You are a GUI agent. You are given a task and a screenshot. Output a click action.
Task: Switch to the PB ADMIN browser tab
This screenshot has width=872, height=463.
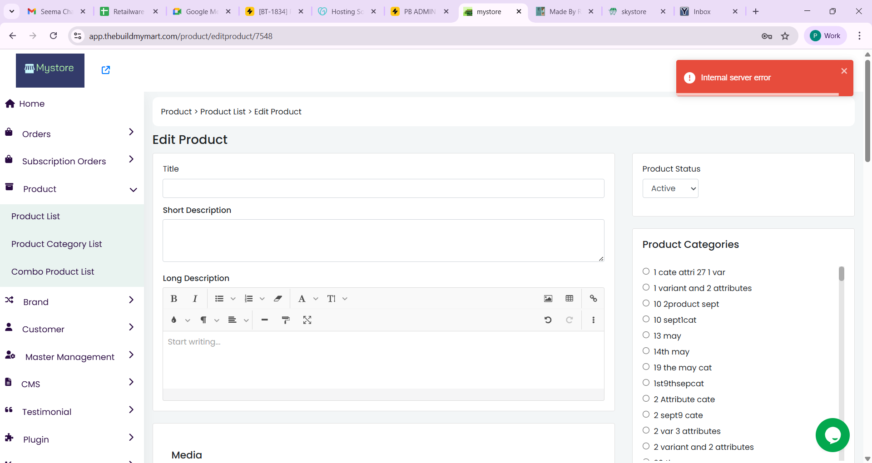coord(420,11)
